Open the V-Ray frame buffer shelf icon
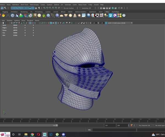 click(x=101, y=15)
